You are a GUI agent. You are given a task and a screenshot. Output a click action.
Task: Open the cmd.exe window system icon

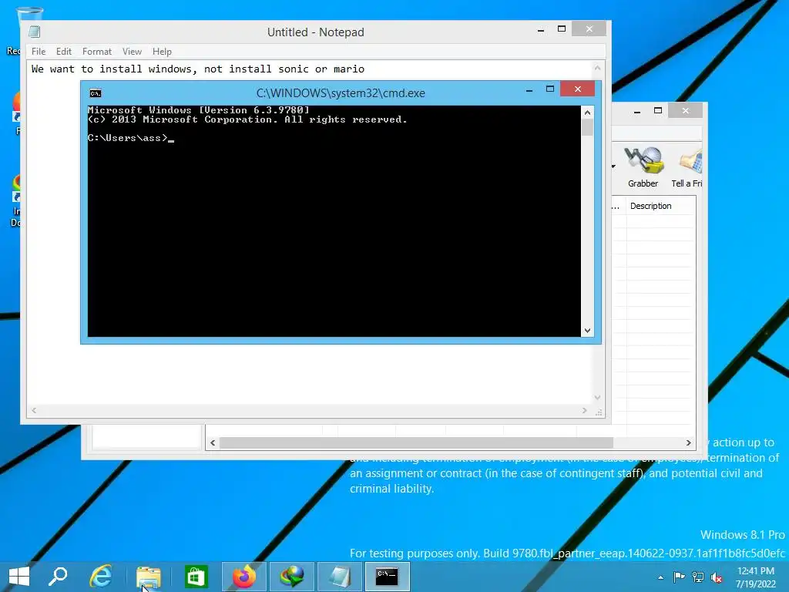click(x=95, y=93)
